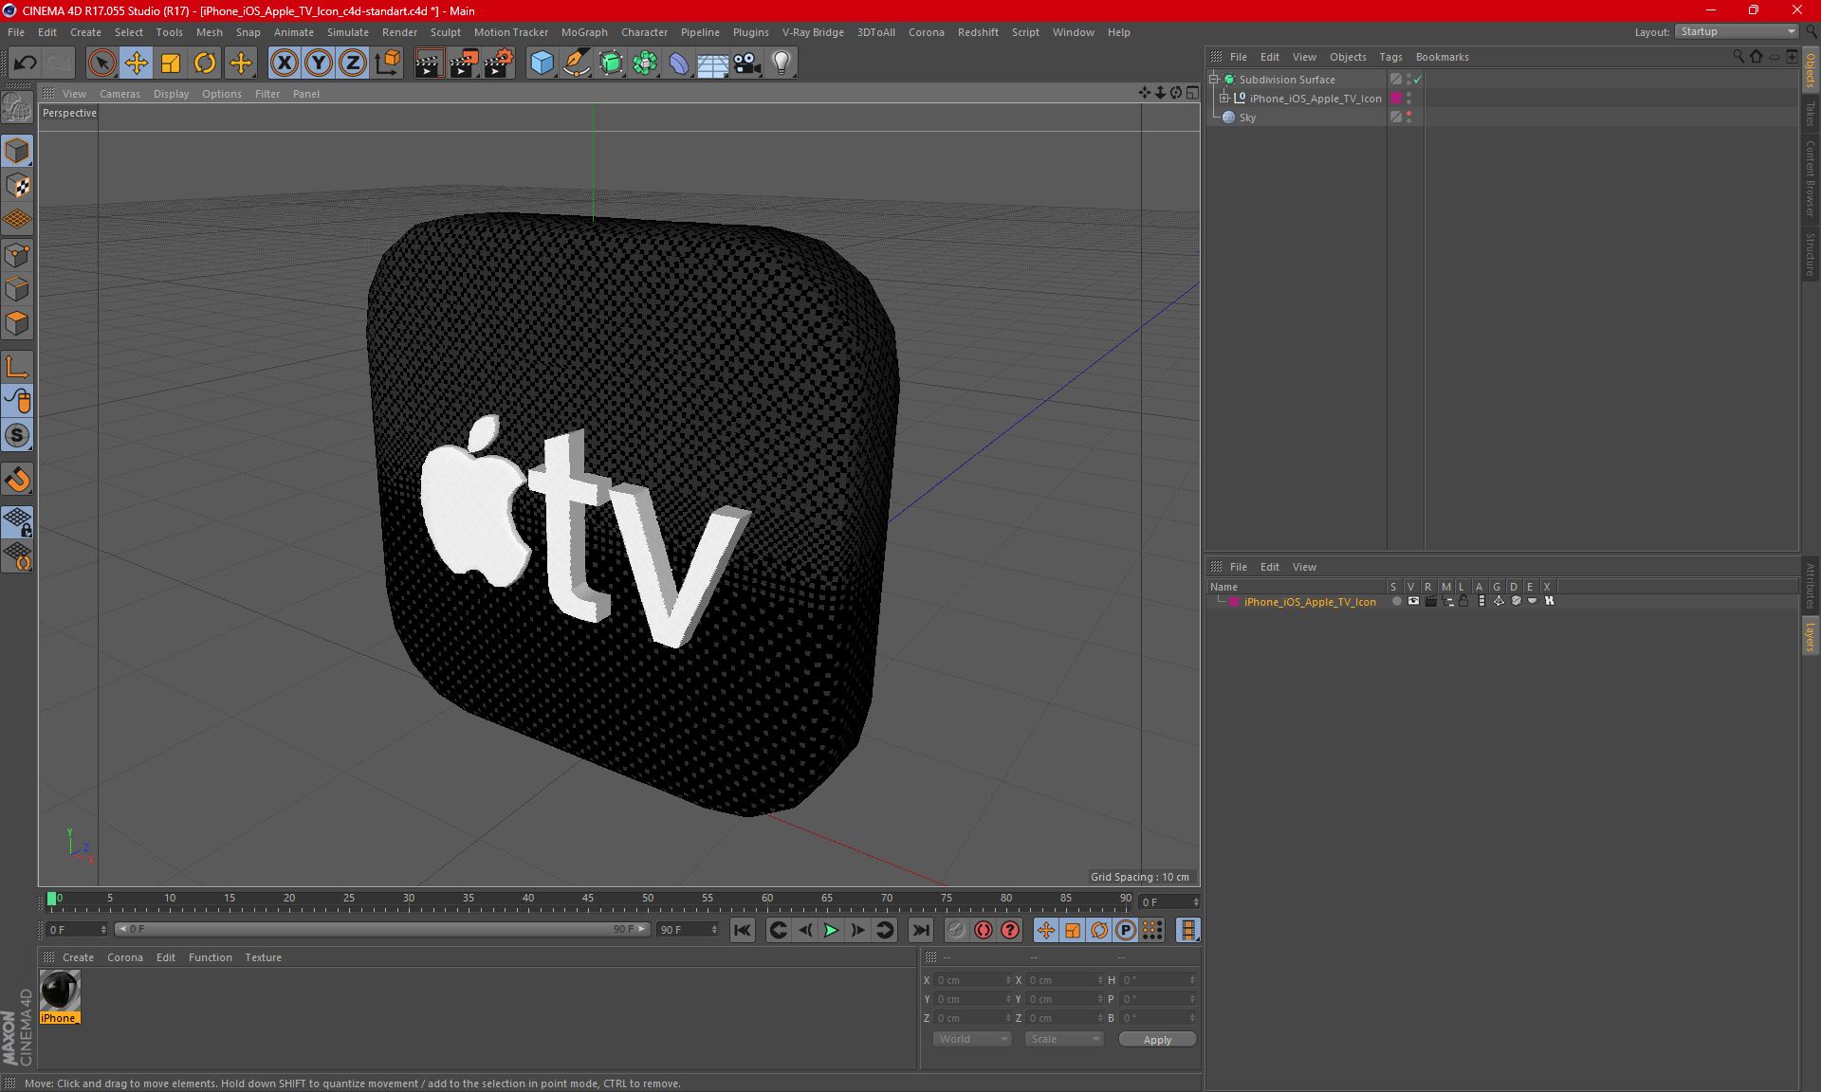Click Render to Picture Viewer icon

pos(464,63)
